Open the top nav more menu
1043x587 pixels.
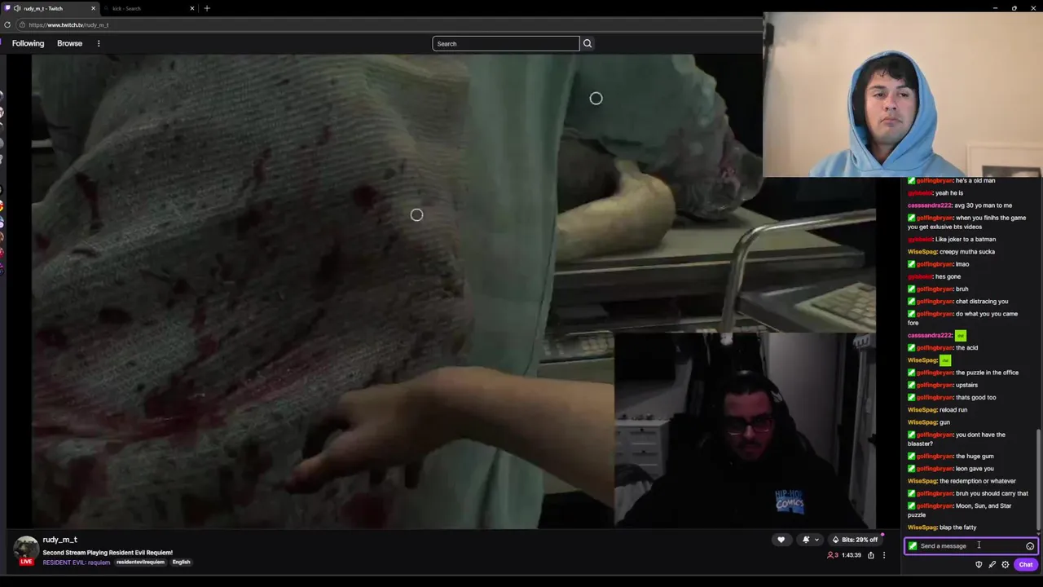pyautogui.click(x=99, y=43)
